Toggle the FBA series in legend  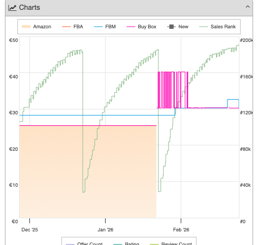coord(72,27)
